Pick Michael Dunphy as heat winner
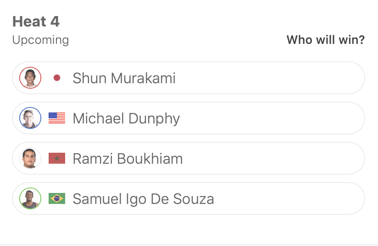The image size is (378, 246). [x=275, y=118]
